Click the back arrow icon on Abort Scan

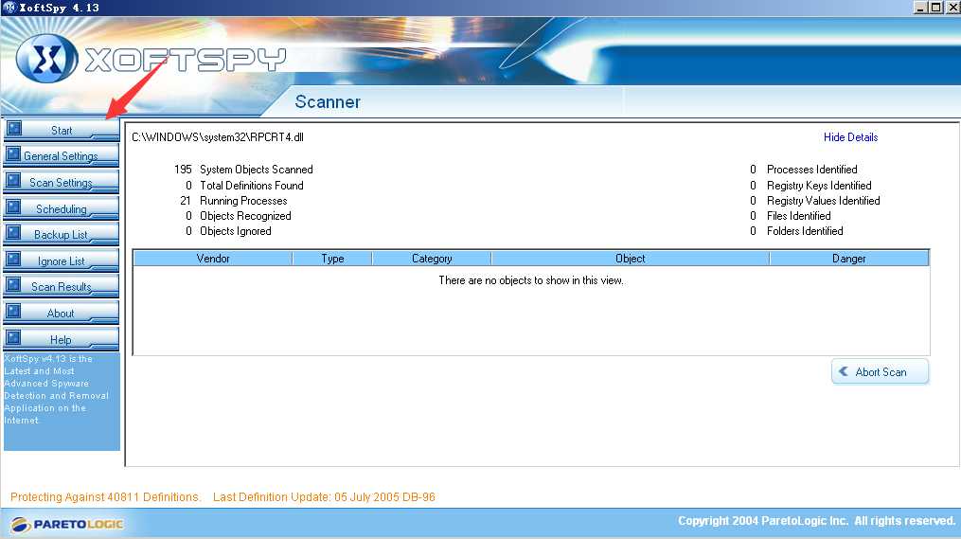click(x=844, y=371)
